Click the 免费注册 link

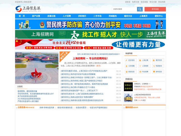coord(135,2)
